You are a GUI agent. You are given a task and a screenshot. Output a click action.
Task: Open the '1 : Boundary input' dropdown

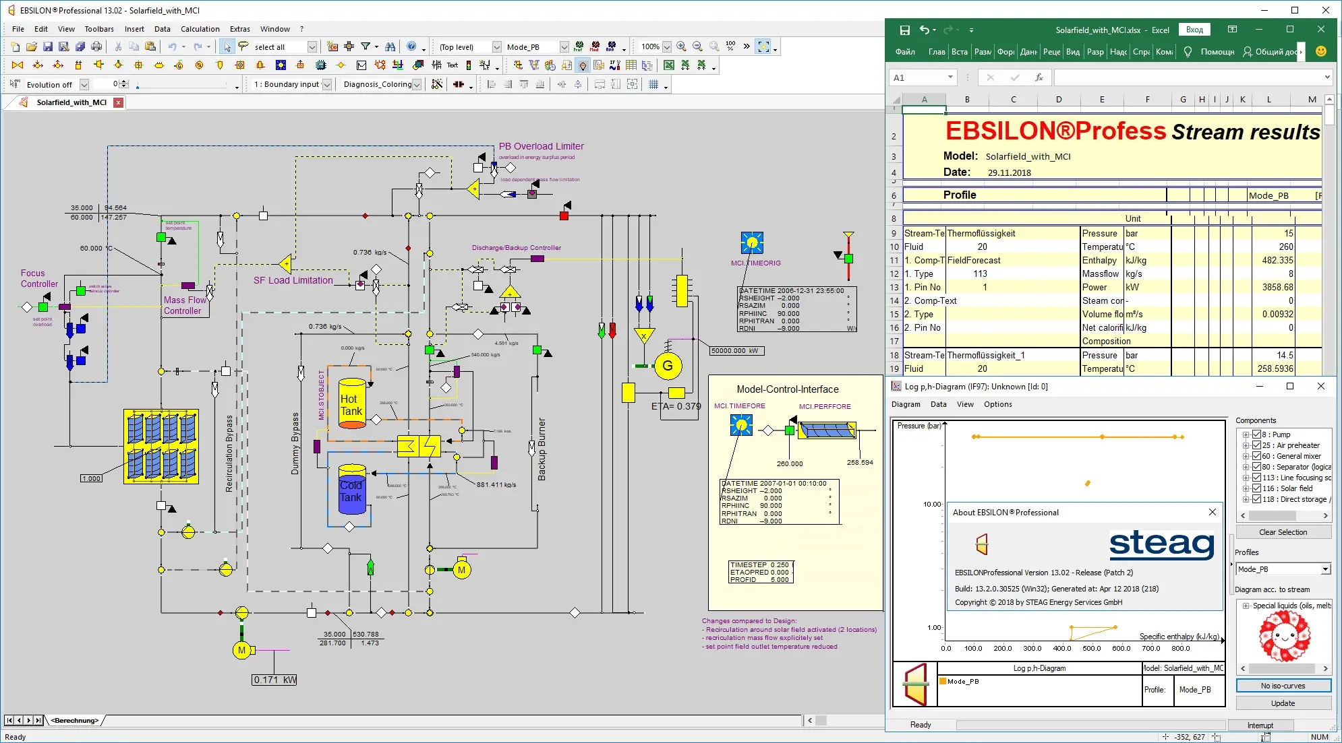(327, 84)
